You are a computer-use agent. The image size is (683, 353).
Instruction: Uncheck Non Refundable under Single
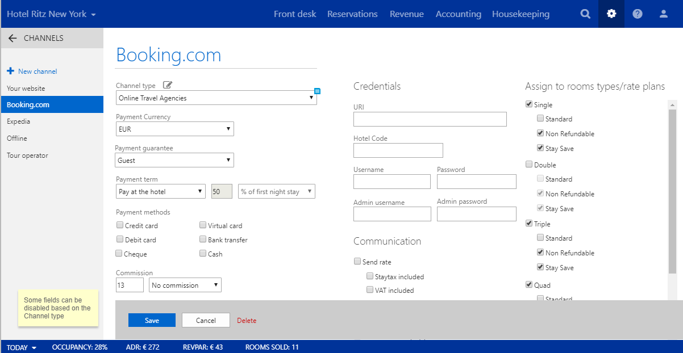coord(540,133)
